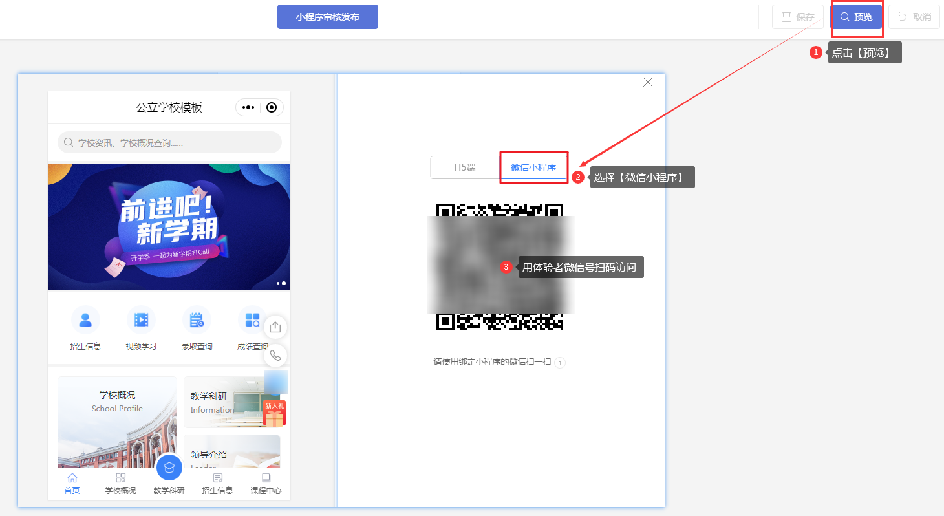Open the mini-program three-dots menu

(x=248, y=108)
